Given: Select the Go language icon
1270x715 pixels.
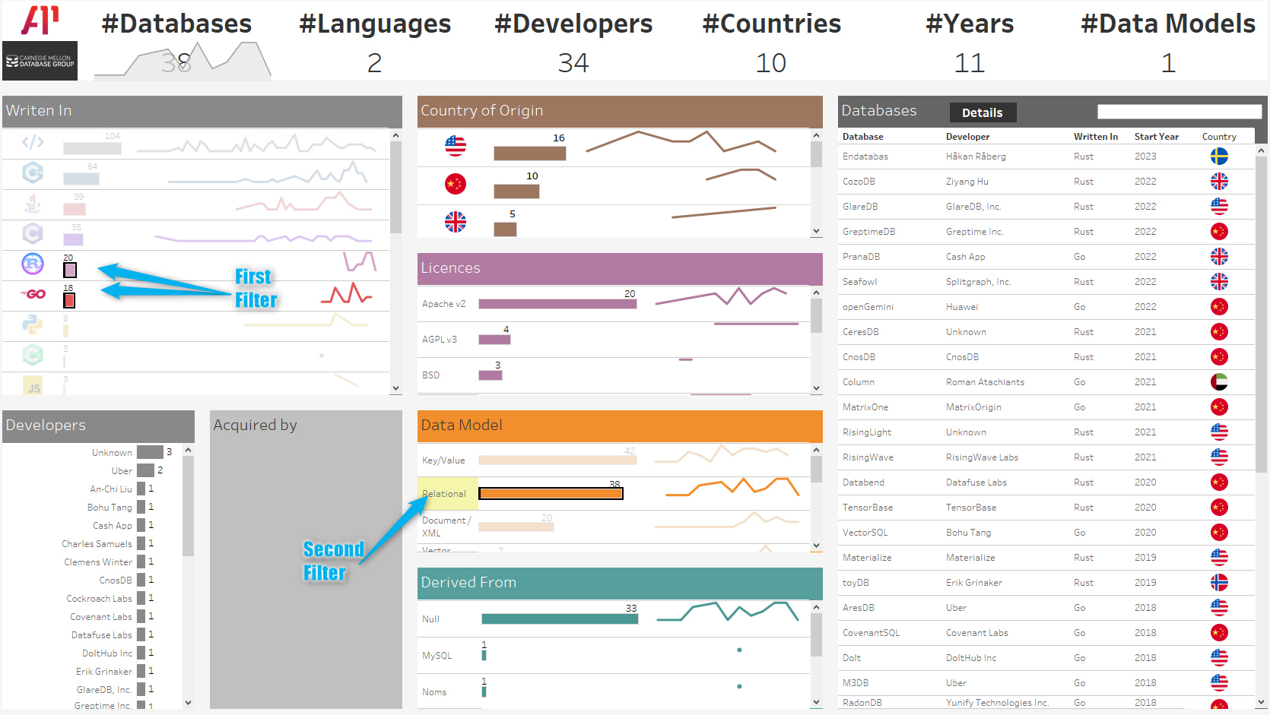Looking at the screenshot, I should (33, 294).
